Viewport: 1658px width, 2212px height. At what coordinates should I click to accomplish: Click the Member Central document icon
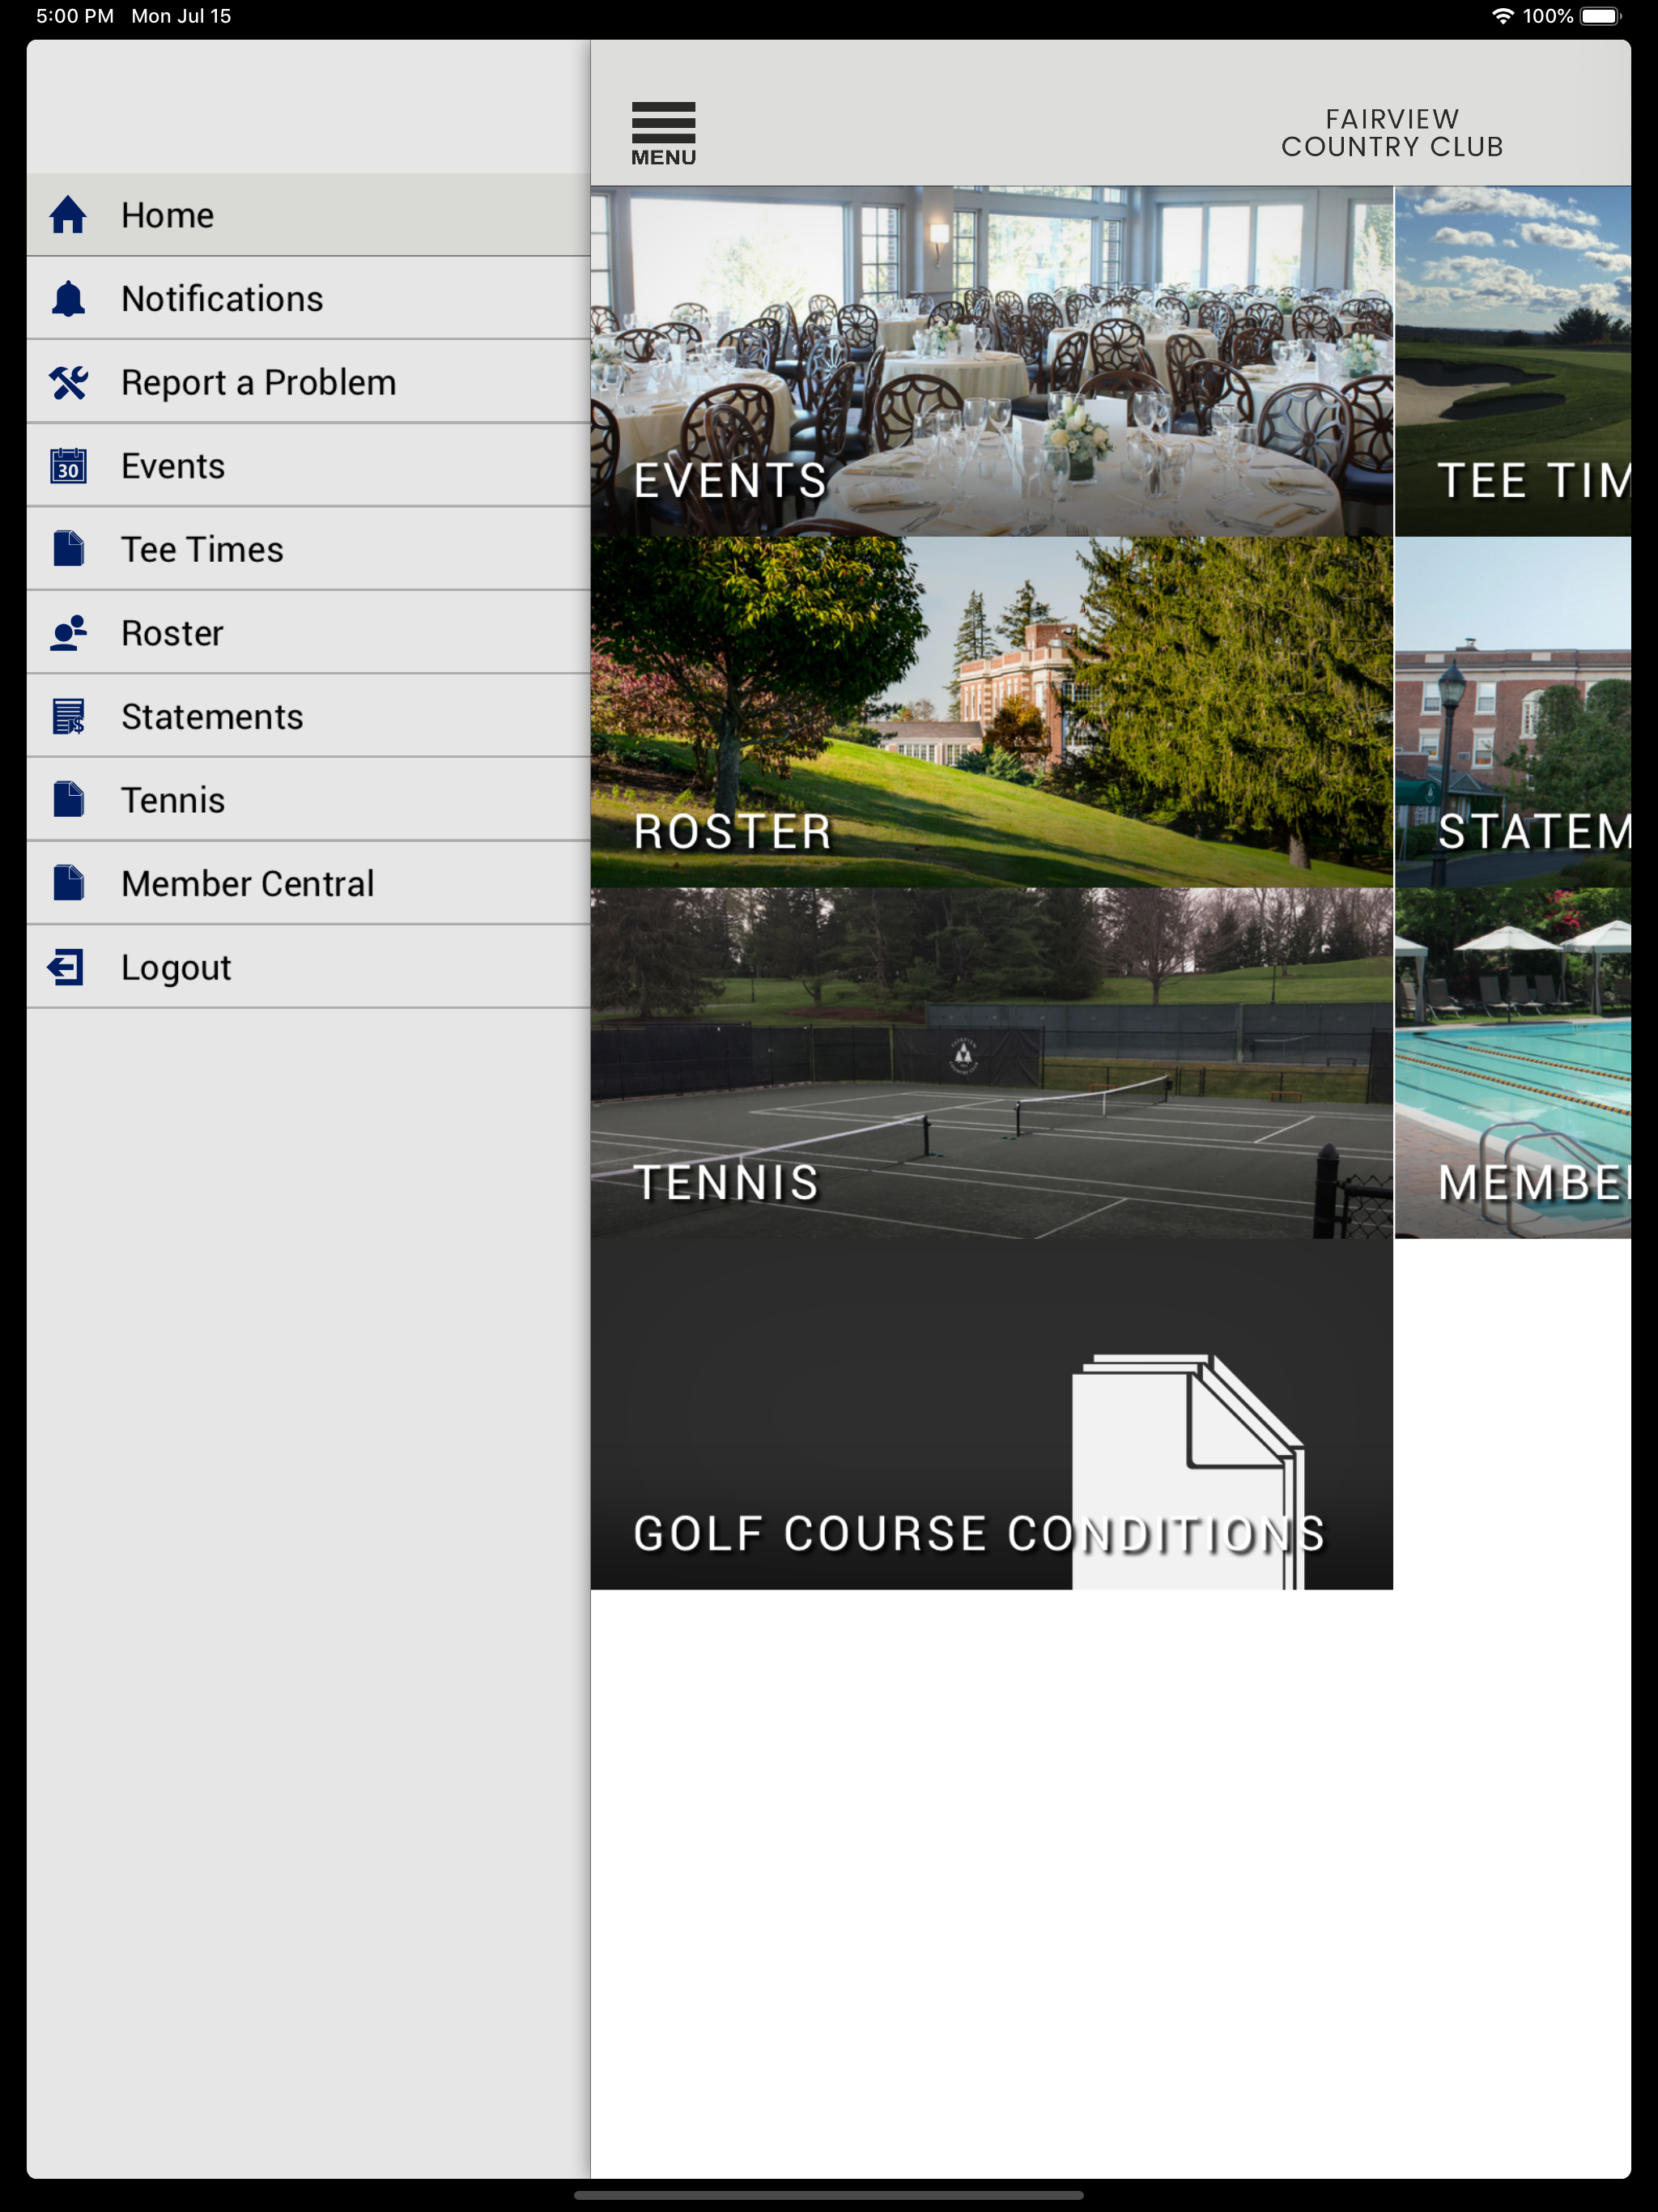pyautogui.click(x=68, y=884)
